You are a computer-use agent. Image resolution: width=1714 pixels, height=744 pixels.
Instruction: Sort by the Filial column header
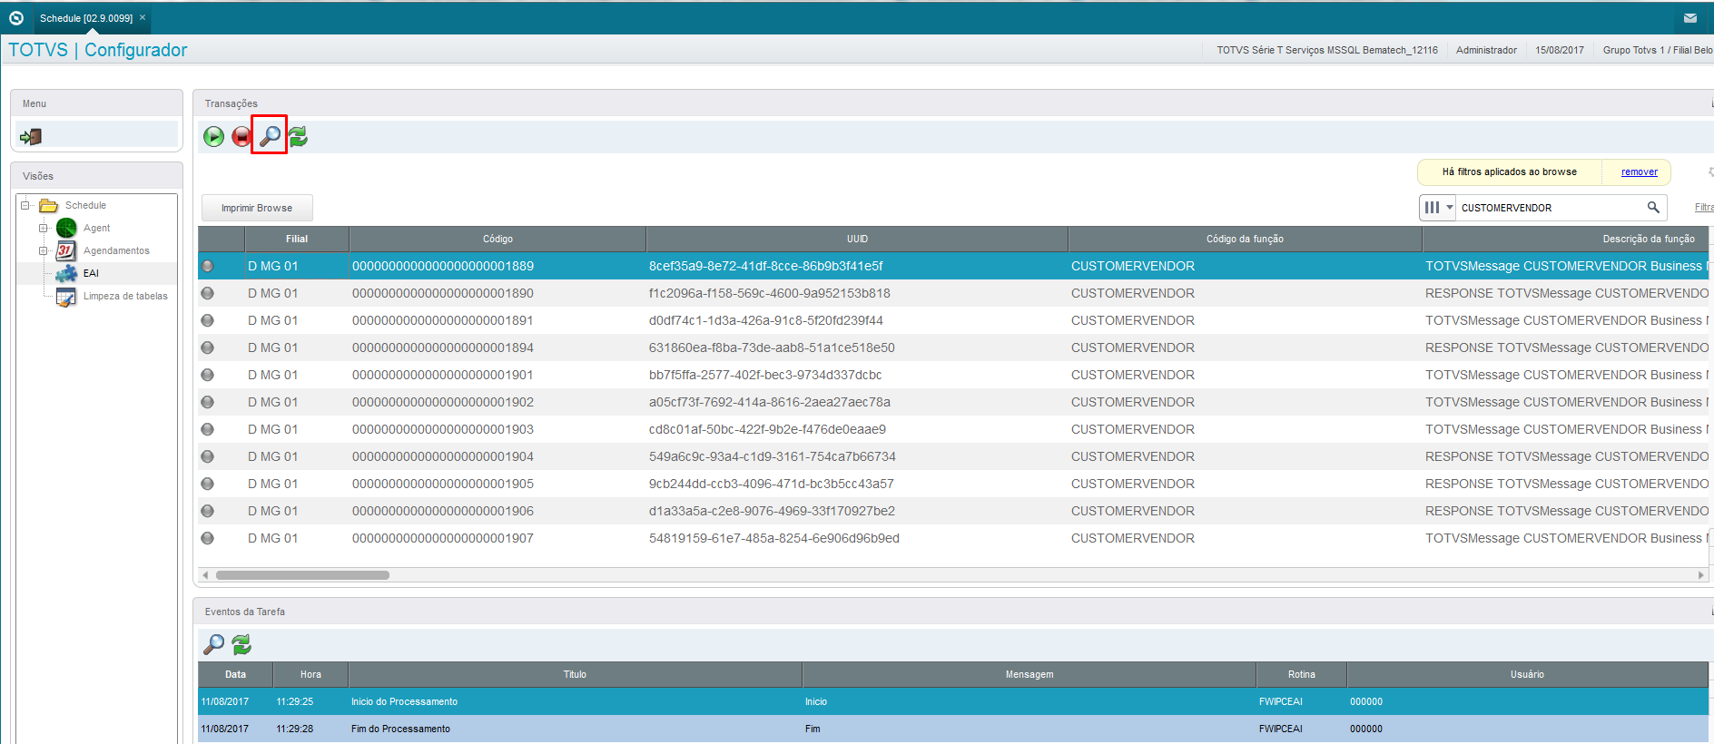(x=297, y=239)
